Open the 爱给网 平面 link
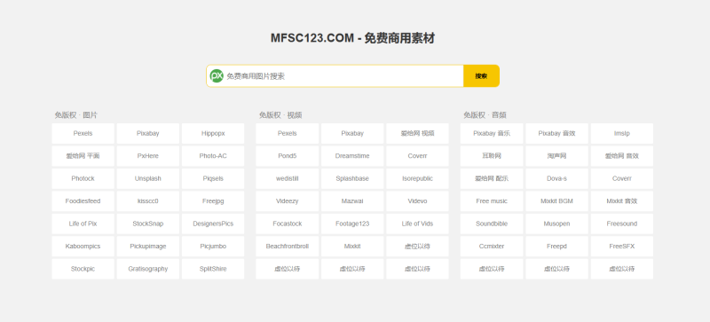The image size is (710, 322). click(83, 156)
